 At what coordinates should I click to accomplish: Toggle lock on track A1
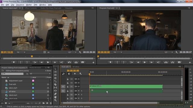68,91
